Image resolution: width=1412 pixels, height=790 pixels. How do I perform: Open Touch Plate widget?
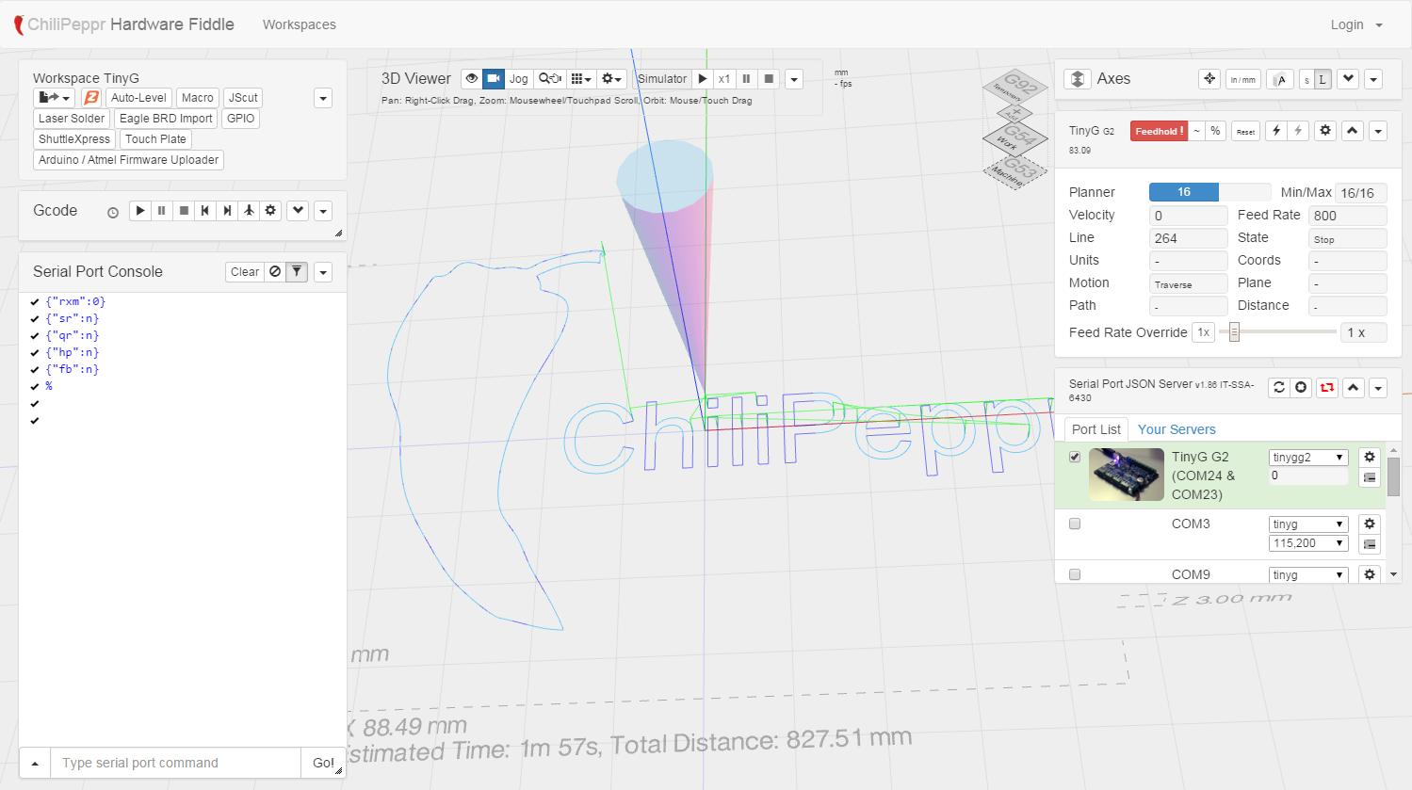tap(155, 139)
